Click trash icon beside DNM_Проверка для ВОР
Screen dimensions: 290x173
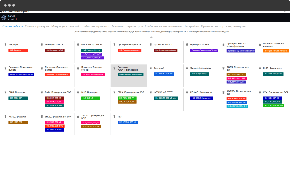point(42,92)
